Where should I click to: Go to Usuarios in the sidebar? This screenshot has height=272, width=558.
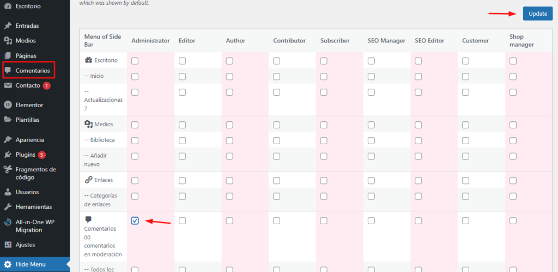tap(27, 192)
